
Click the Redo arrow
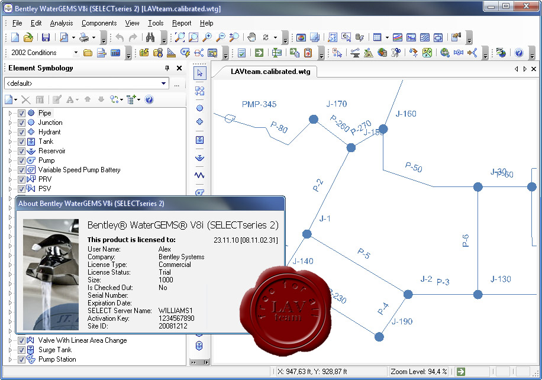coord(133,37)
